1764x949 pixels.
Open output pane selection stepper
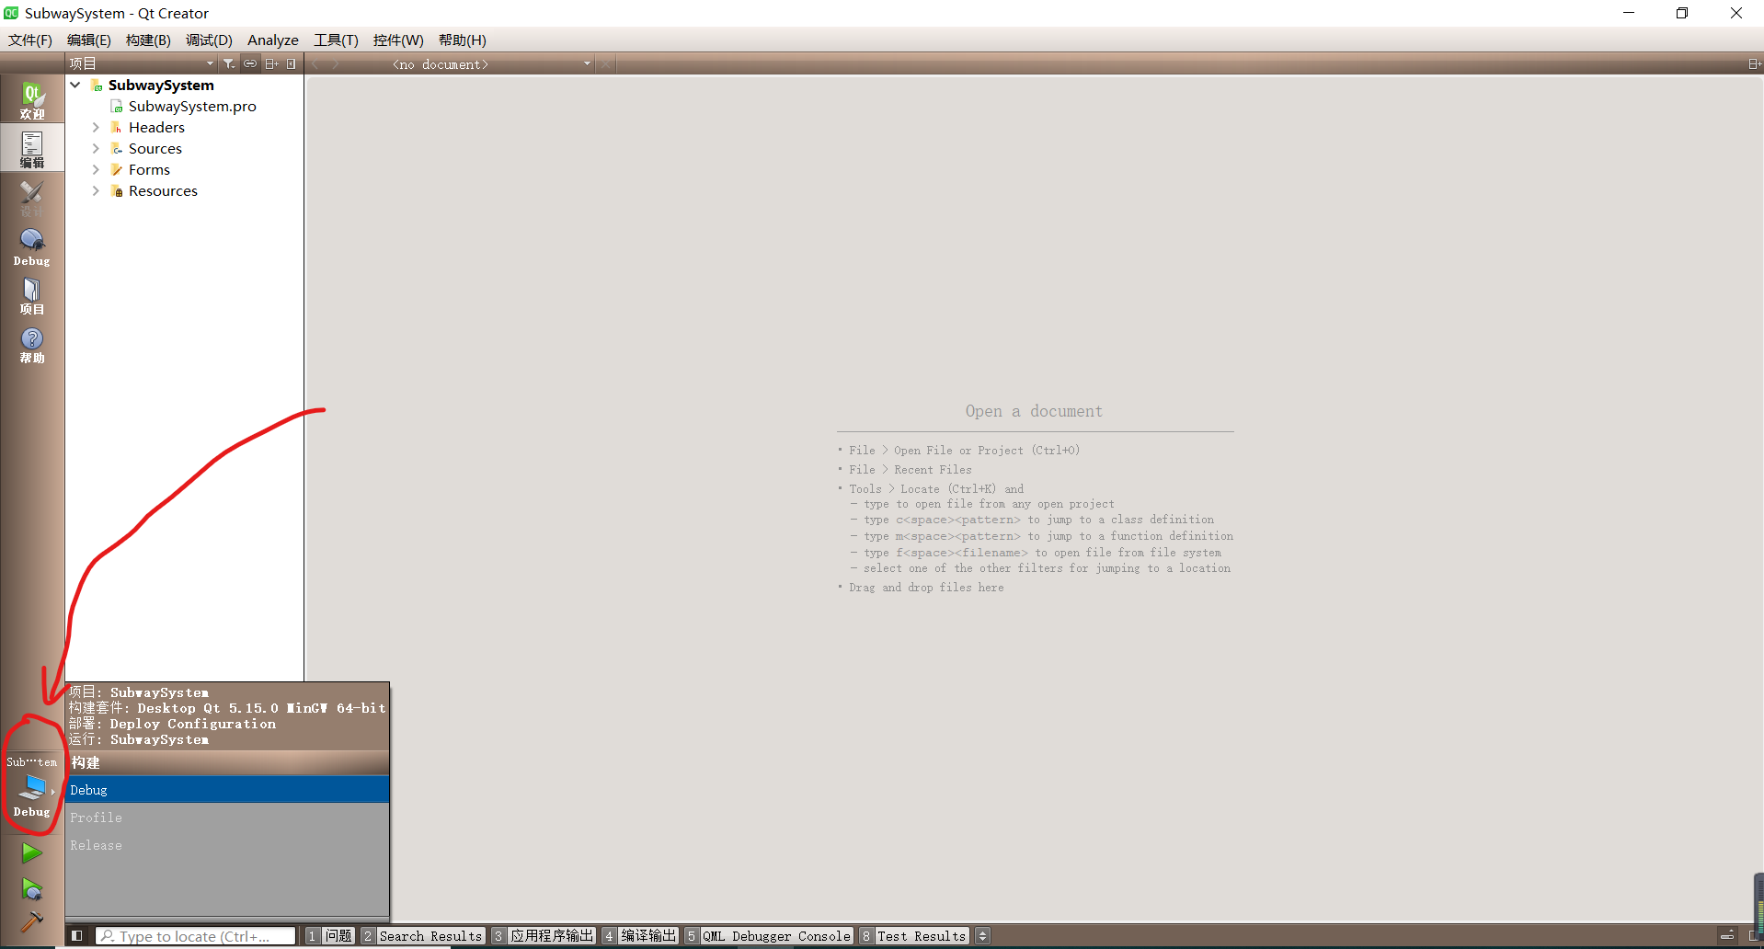[x=982, y=936]
